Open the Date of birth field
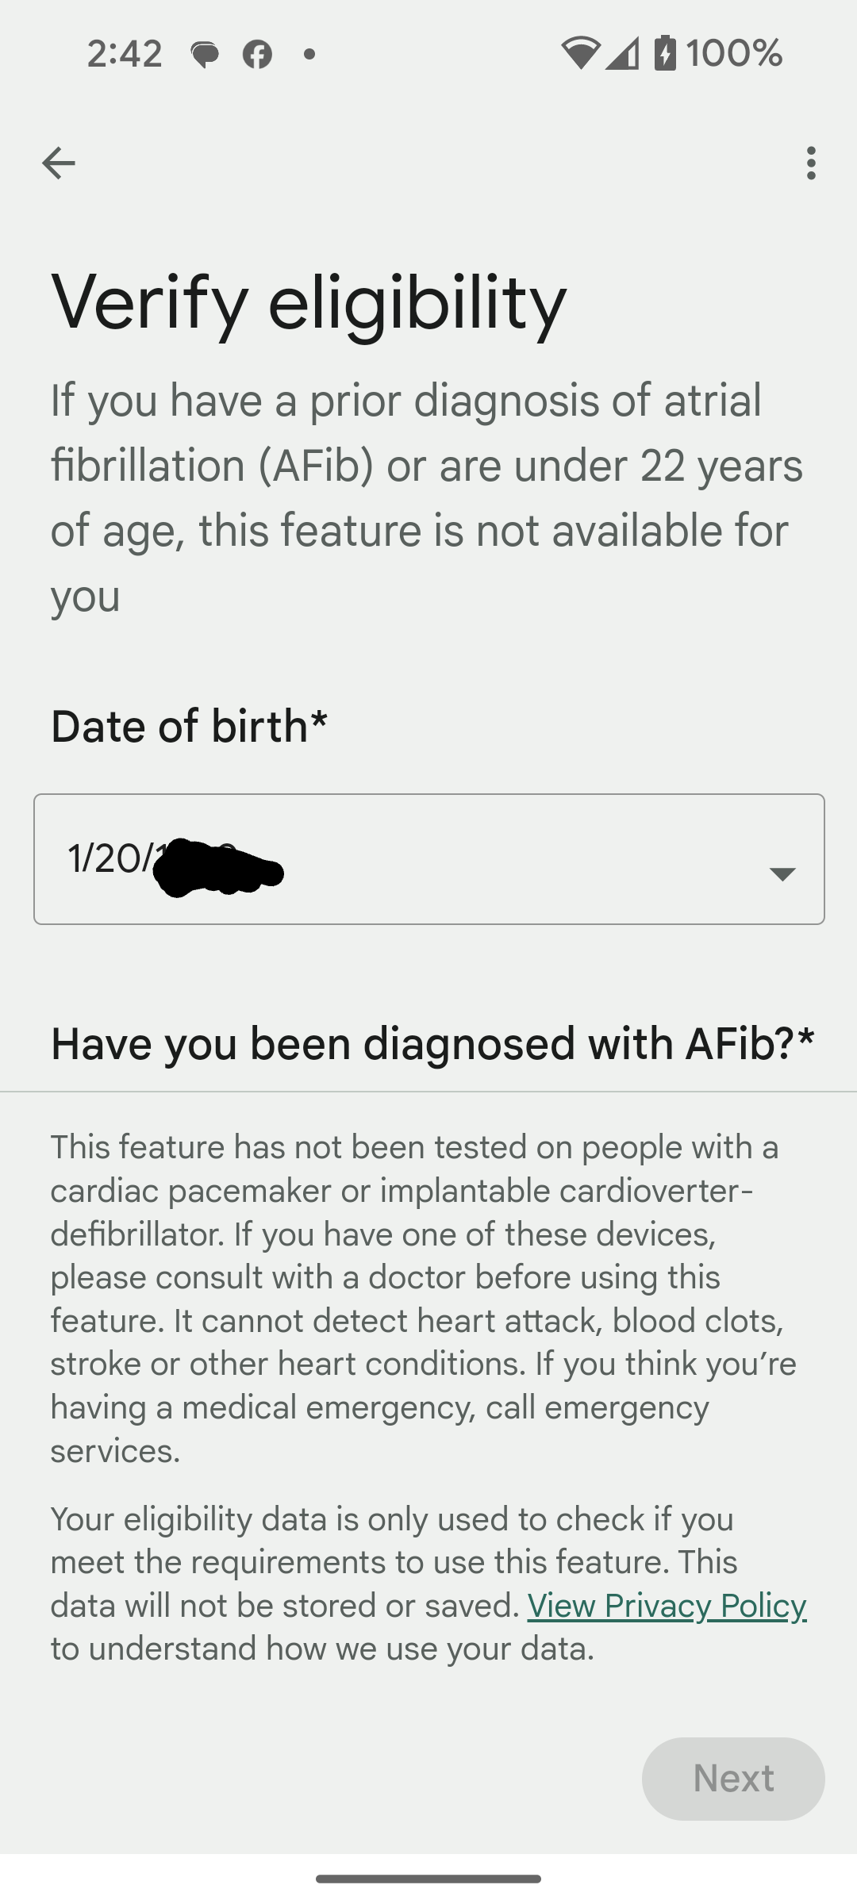The width and height of the screenshot is (857, 1904). click(428, 859)
